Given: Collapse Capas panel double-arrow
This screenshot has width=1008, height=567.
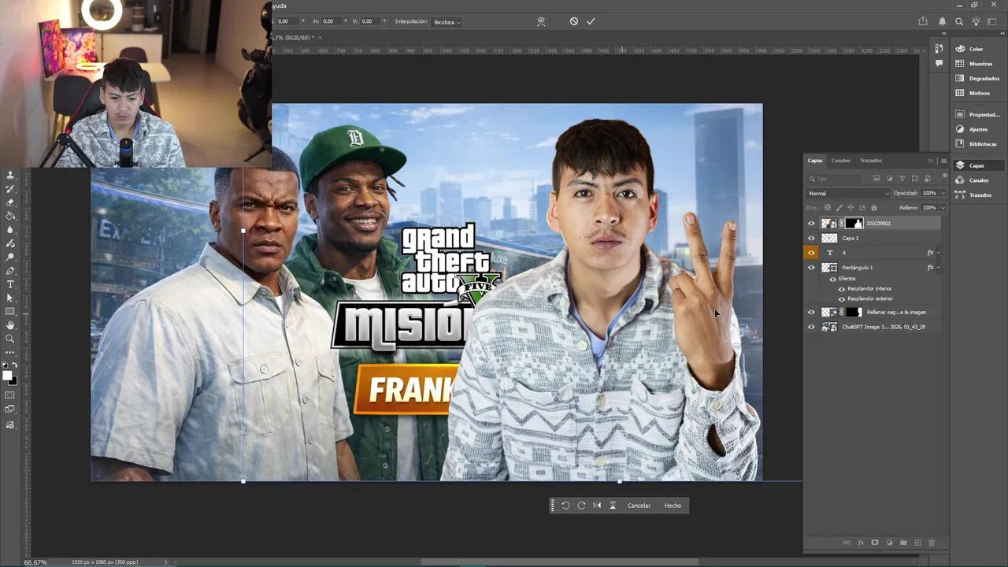Looking at the screenshot, I should [x=931, y=161].
